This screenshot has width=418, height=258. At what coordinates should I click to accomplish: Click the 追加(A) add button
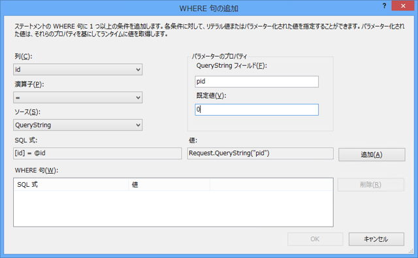click(x=372, y=155)
